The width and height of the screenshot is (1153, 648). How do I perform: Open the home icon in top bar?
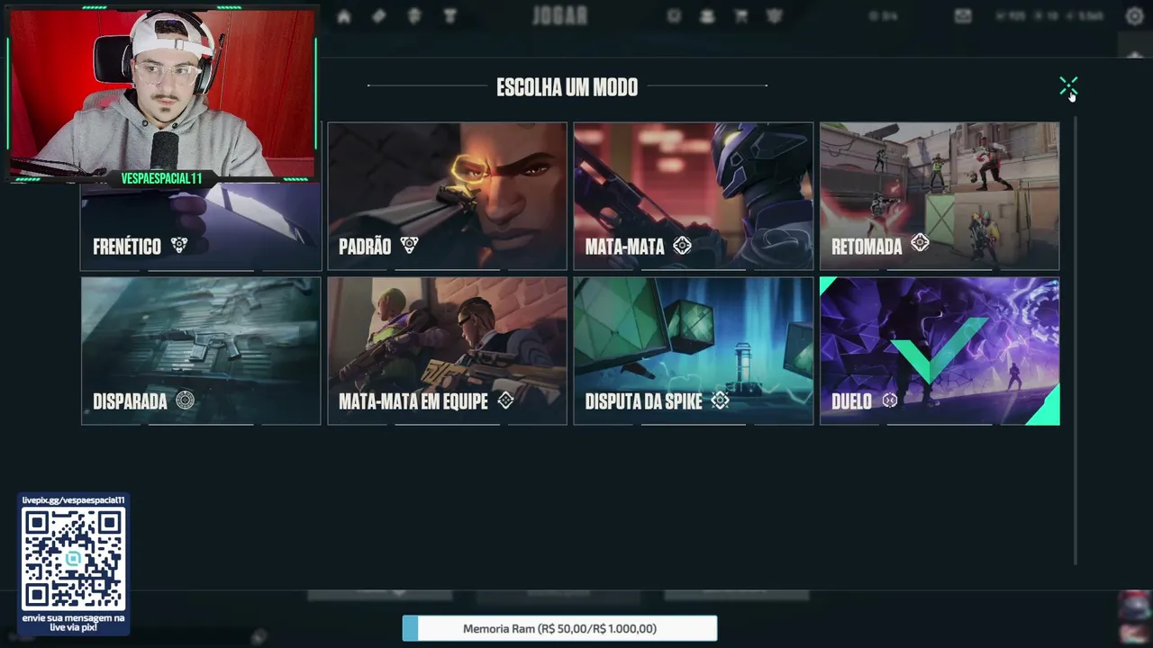[344, 16]
